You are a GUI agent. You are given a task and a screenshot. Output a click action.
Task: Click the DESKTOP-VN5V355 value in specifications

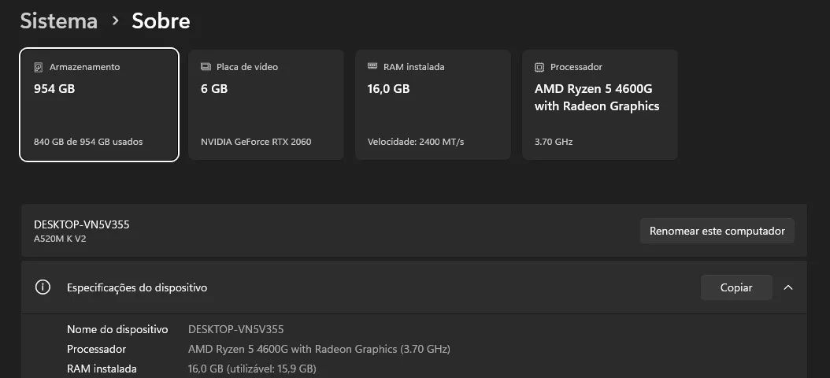pos(236,329)
